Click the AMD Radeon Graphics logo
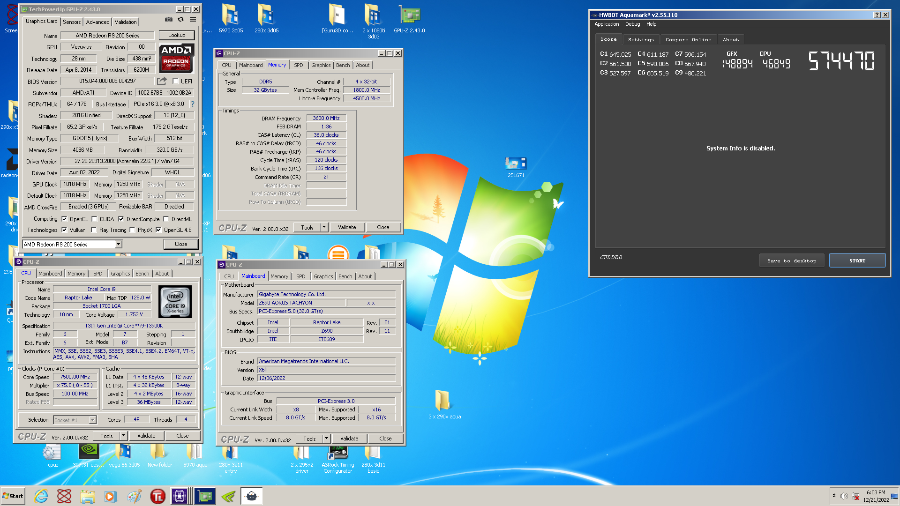 (x=176, y=58)
